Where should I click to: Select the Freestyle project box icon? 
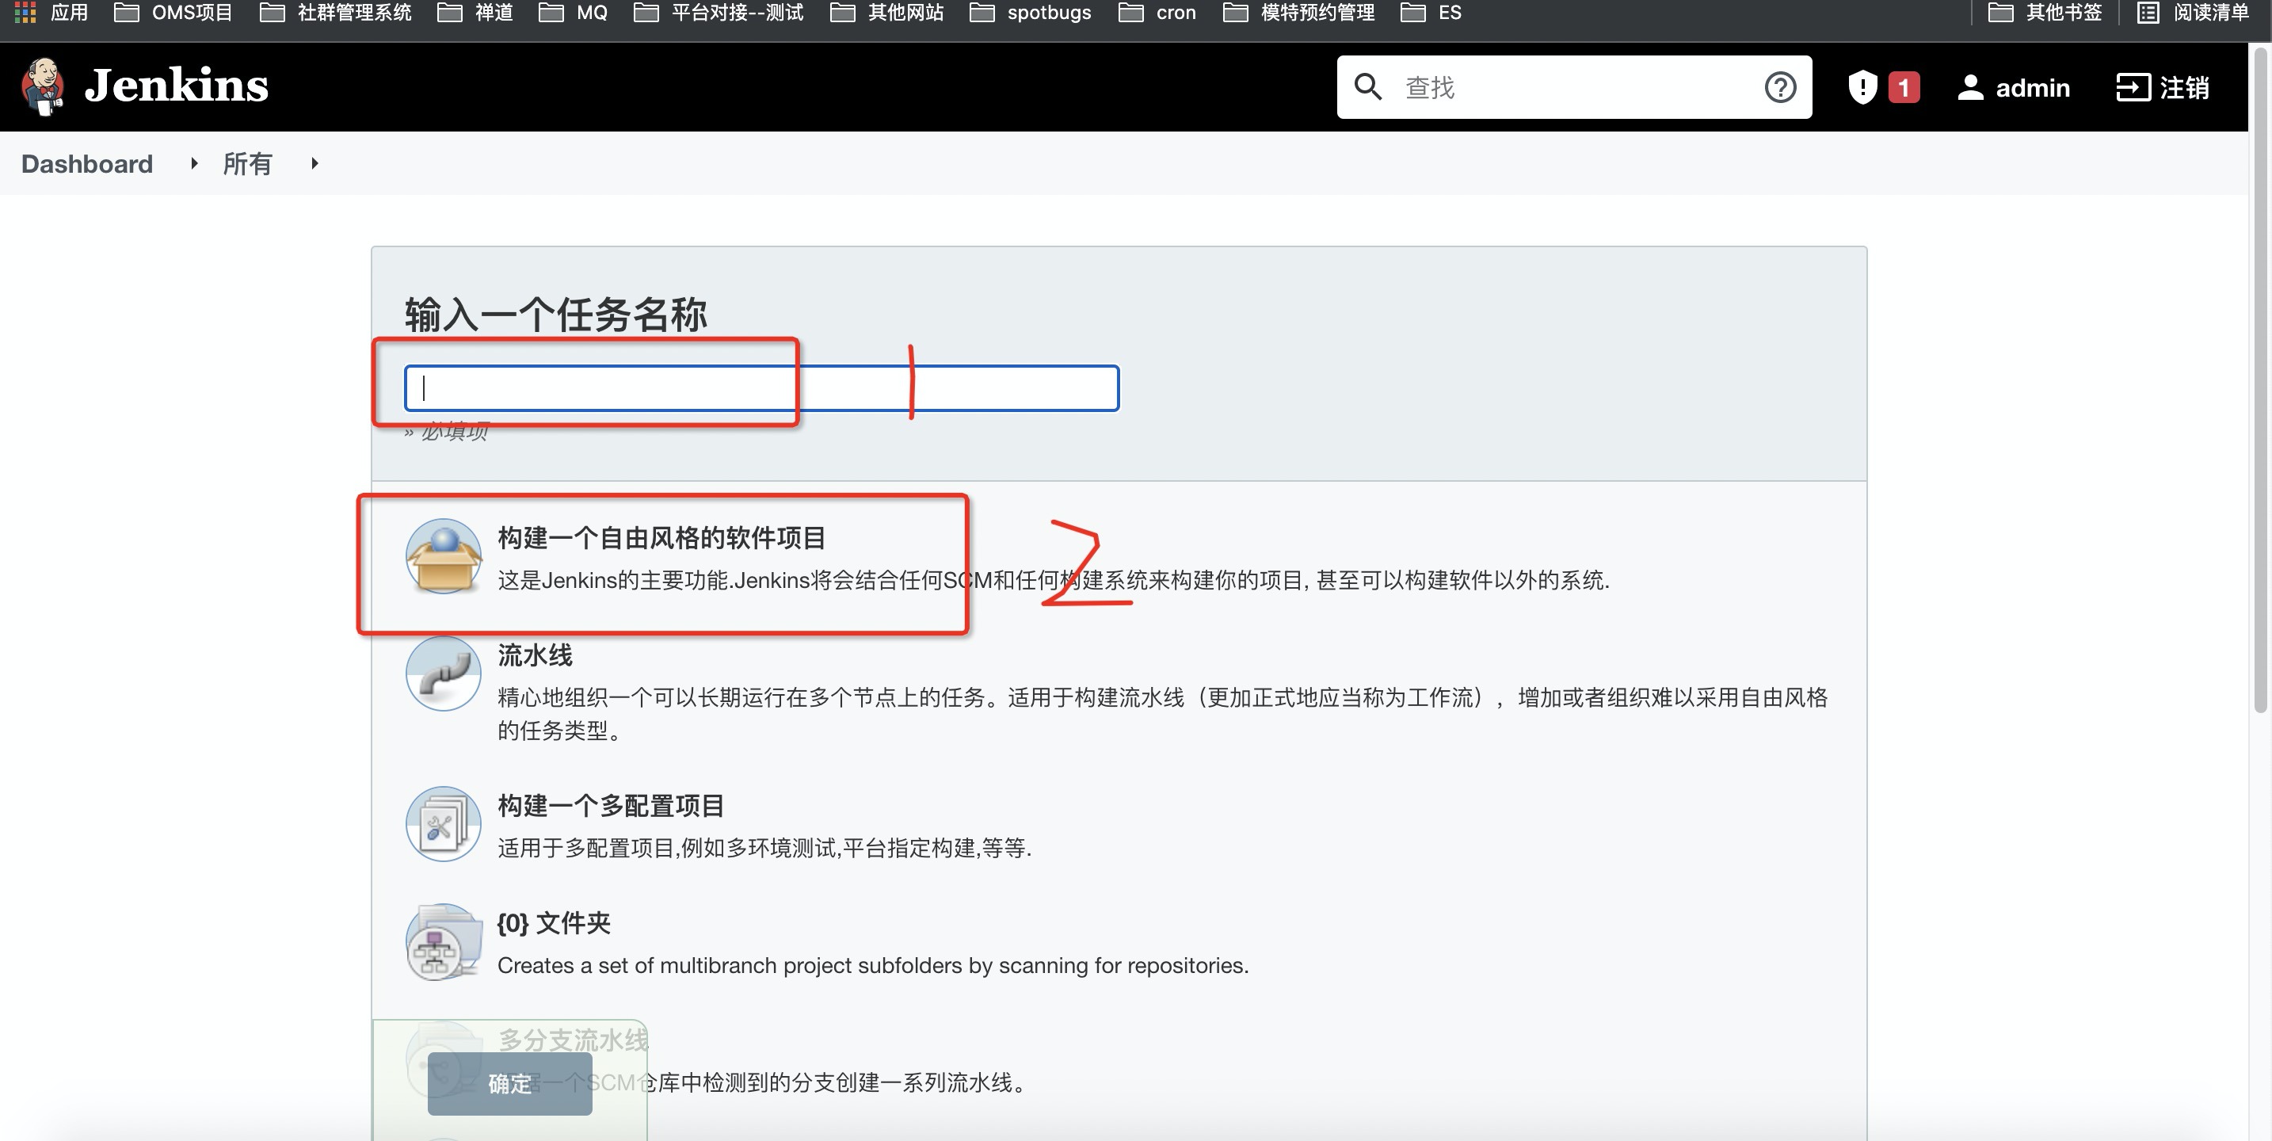tap(443, 557)
